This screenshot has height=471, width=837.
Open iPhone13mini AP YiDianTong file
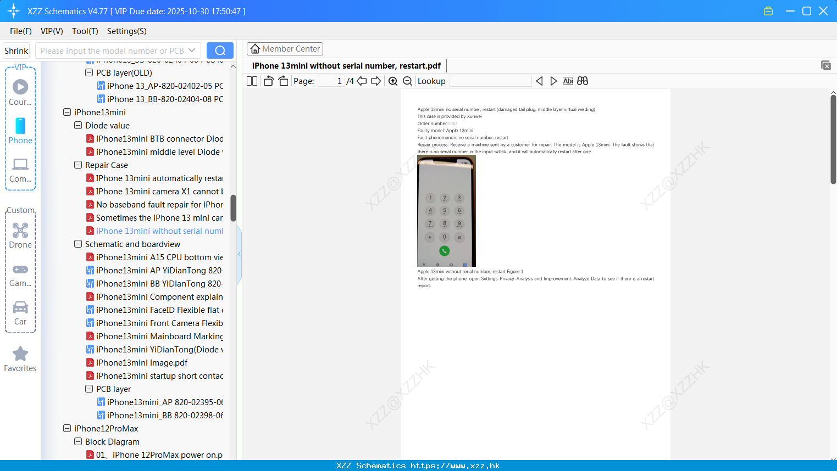(155, 270)
